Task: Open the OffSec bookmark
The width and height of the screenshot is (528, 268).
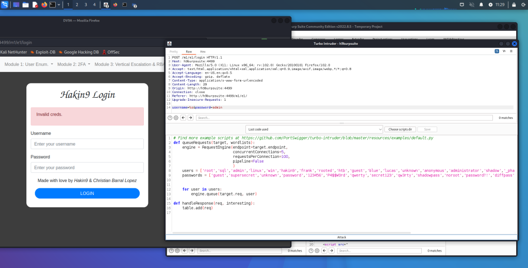Action: (x=111, y=52)
